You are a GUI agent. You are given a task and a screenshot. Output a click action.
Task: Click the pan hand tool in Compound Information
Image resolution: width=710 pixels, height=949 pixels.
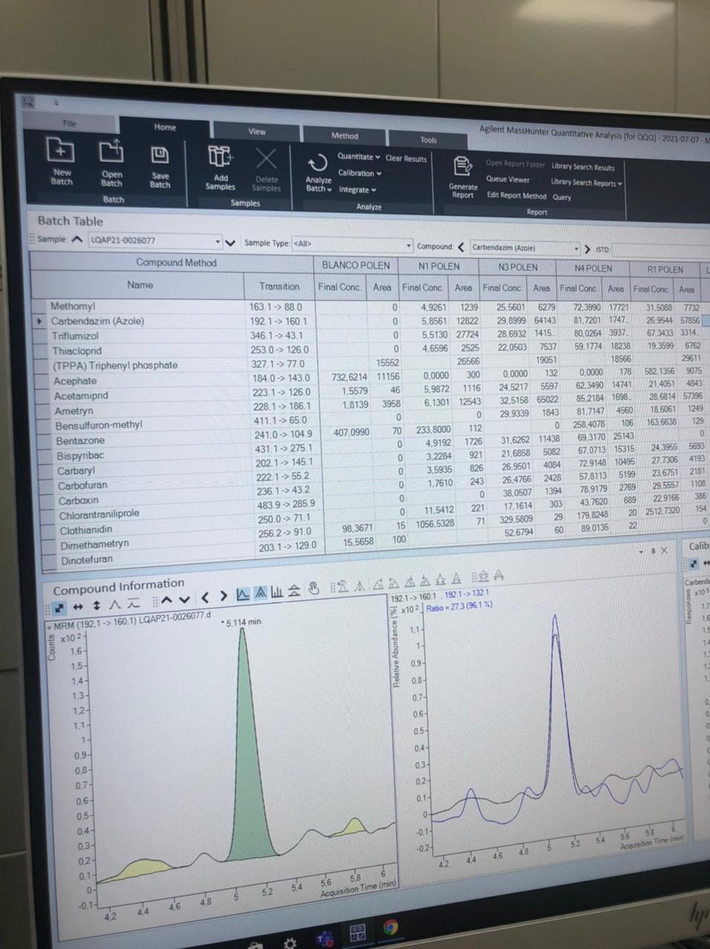coord(313,589)
